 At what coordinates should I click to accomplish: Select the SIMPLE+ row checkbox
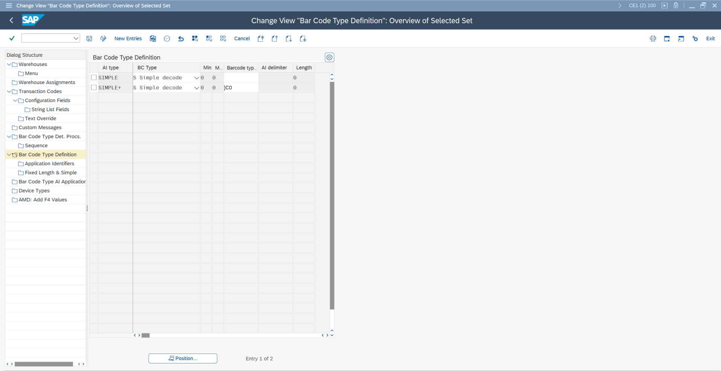click(94, 88)
